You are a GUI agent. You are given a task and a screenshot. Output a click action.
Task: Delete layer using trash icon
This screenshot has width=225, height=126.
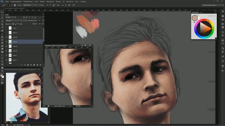coord(40,65)
